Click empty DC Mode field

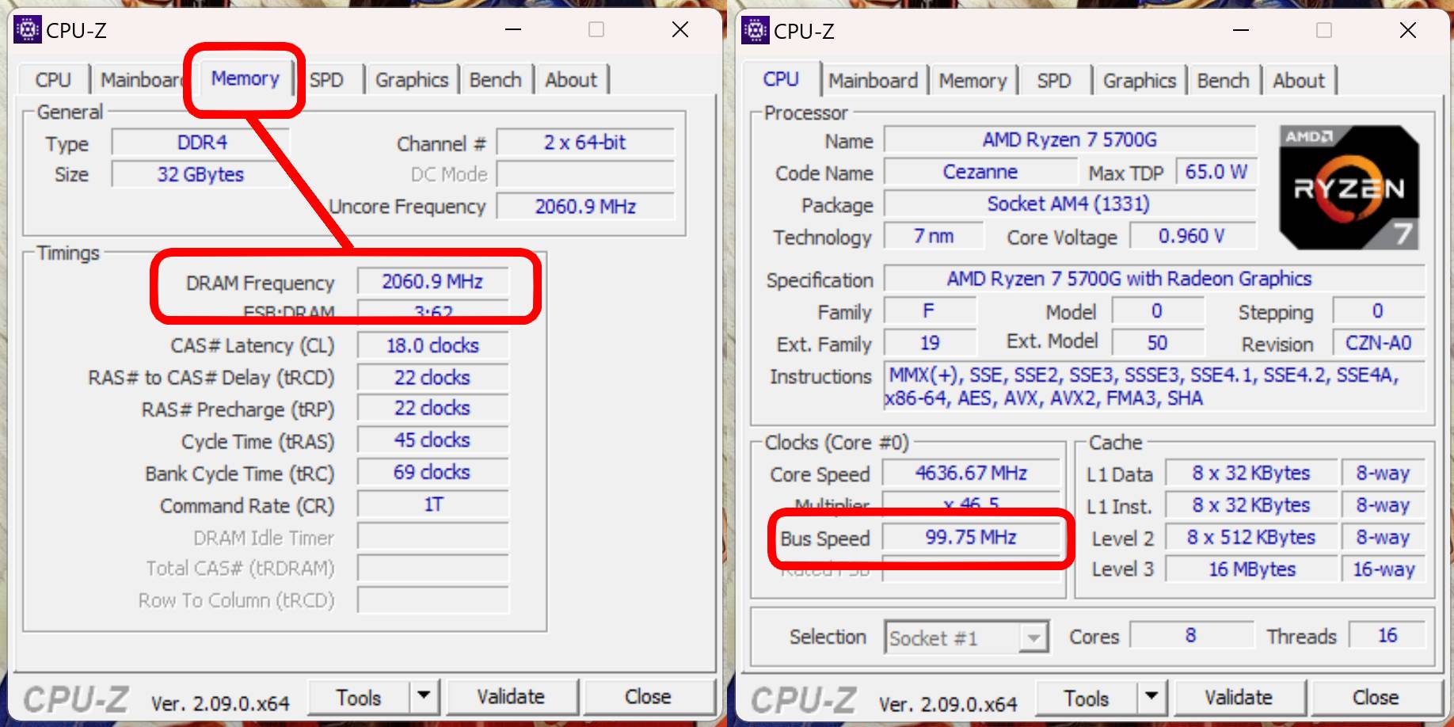[585, 174]
